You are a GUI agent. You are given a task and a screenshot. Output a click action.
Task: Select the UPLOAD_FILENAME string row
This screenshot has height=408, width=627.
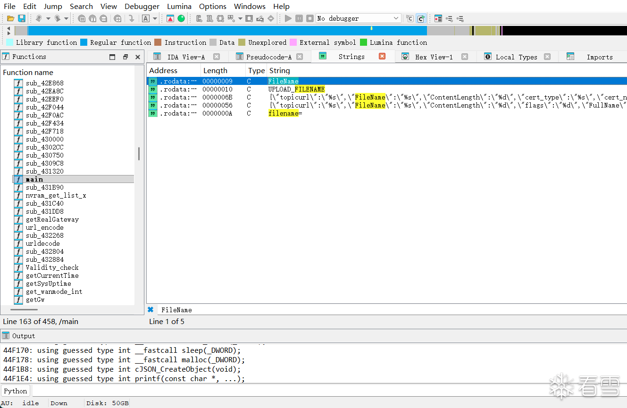click(x=296, y=89)
